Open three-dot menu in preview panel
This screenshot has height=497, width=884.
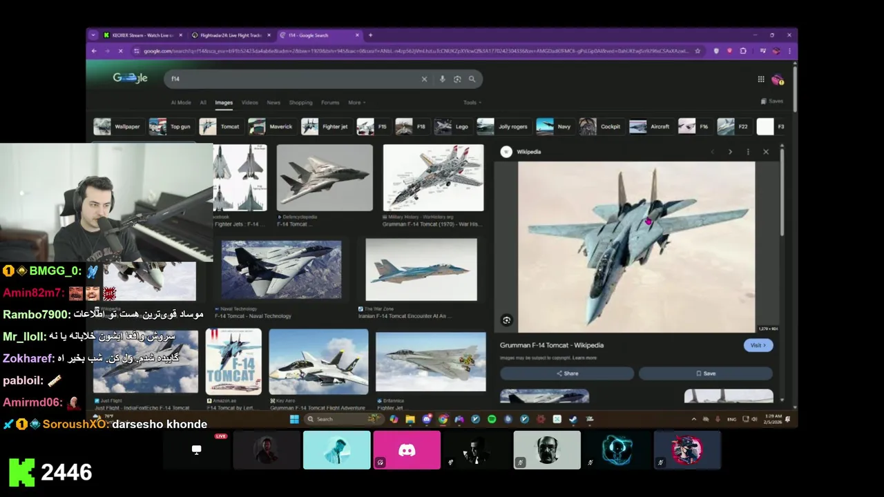[748, 152]
